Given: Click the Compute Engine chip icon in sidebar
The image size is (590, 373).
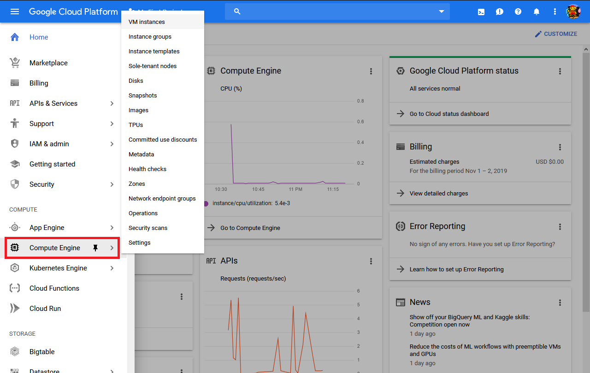Looking at the screenshot, I should click(15, 248).
